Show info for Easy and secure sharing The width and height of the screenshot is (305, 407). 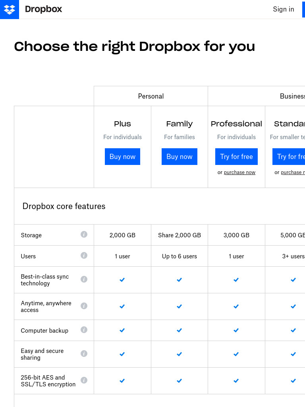pos(84,354)
